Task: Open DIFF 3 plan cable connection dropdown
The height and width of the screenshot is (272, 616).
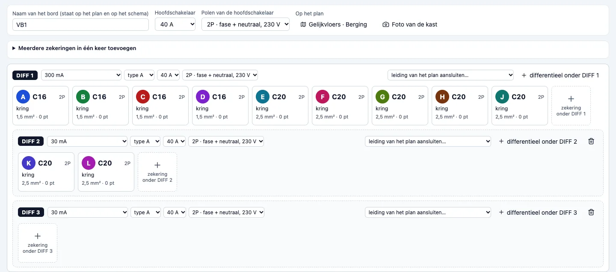Action: click(428, 212)
